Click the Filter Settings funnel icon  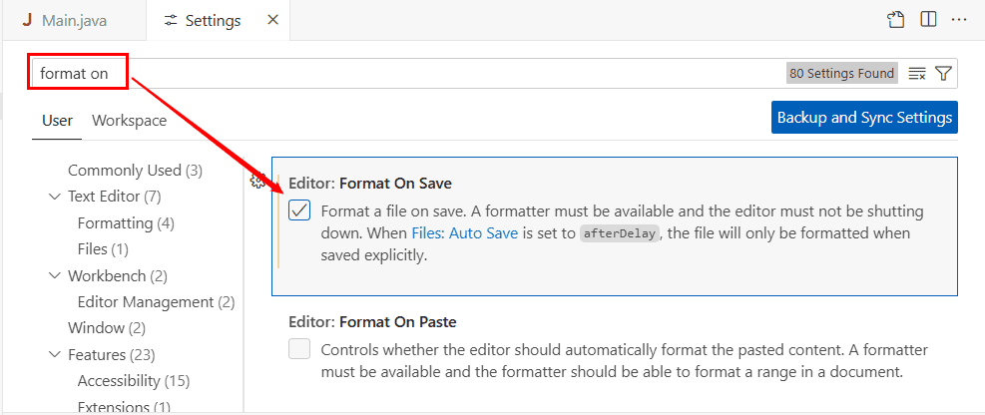pyautogui.click(x=942, y=74)
